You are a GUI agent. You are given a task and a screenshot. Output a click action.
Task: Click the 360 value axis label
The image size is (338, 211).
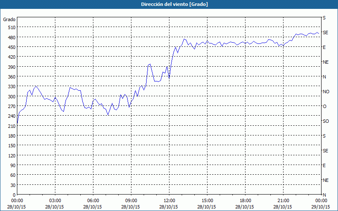coord(12,77)
